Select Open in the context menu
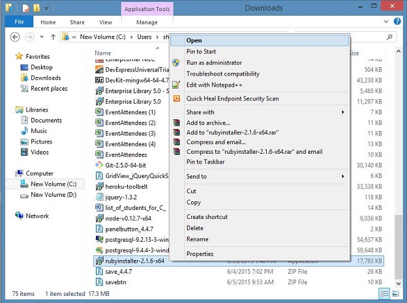 click(260, 40)
